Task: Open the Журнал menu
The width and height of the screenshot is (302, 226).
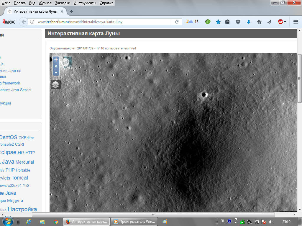Action: click(45, 3)
